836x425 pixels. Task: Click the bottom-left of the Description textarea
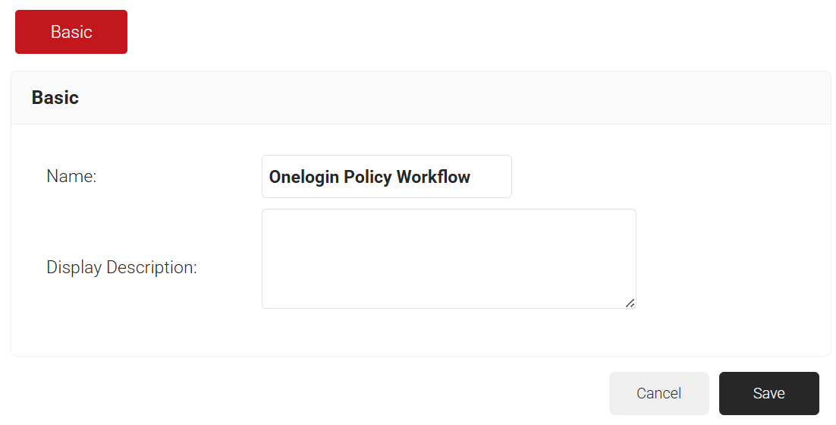coord(267,303)
